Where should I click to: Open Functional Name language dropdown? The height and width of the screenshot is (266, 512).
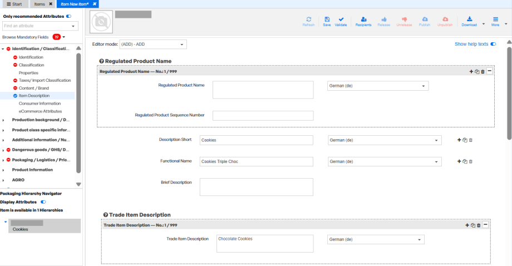coord(385,161)
